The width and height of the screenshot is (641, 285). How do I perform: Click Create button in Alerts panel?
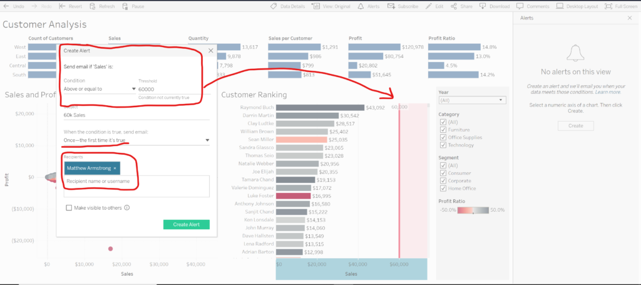click(576, 125)
